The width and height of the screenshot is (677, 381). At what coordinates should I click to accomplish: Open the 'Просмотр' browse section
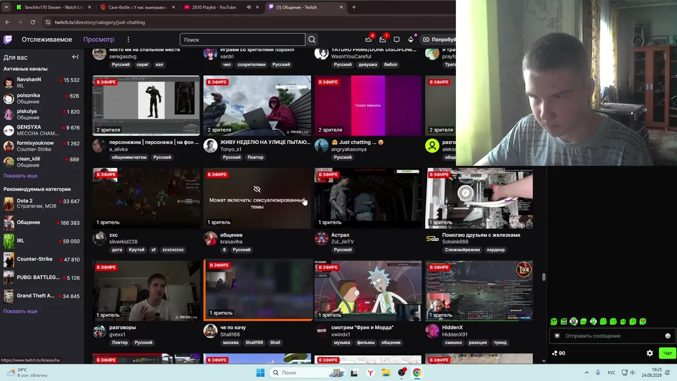98,40
